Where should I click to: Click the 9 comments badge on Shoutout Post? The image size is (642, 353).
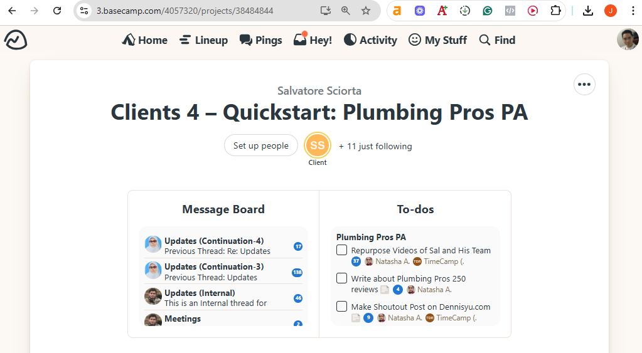[x=368, y=318]
